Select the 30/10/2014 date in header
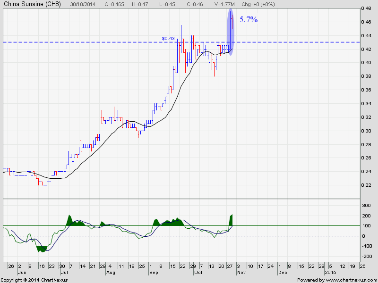 click(83, 4)
